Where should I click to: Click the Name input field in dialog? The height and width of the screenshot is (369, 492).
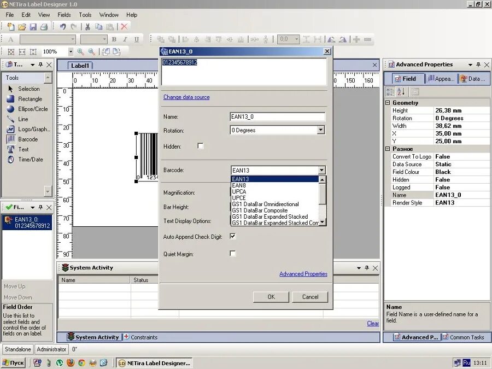tap(277, 117)
